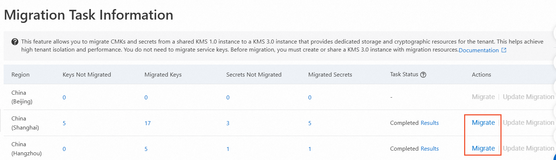Click the question mark icon in info banner
This screenshot has width=556, height=160.
click(15, 42)
